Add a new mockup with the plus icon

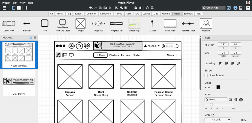(x=26, y=8)
